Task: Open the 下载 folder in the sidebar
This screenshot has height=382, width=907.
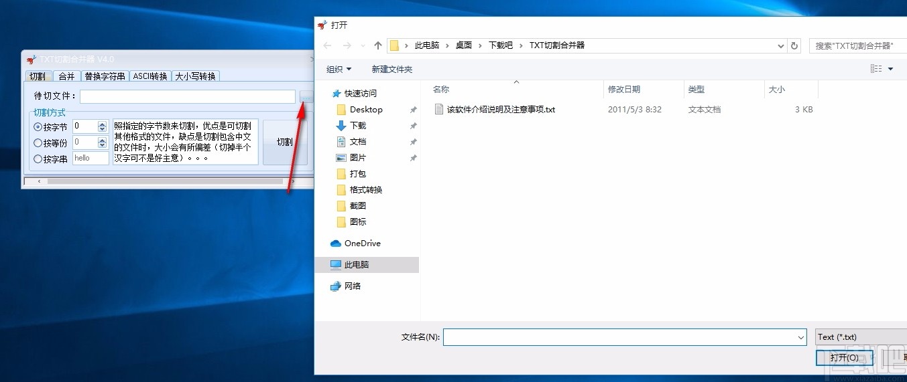Action: pyautogui.click(x=358, y=125)
